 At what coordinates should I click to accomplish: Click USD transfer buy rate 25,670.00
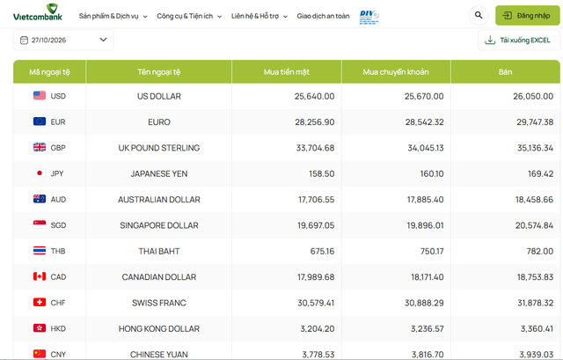pyautogui.click(x=424, y=96)
